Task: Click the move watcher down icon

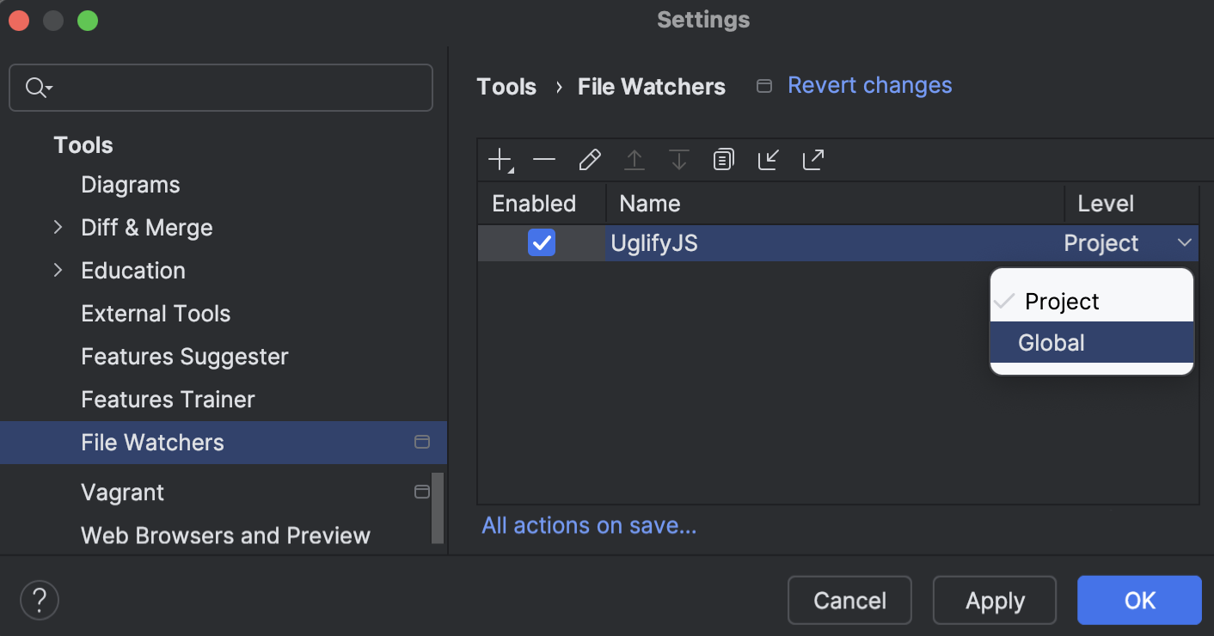Action: tap(678, 159)
